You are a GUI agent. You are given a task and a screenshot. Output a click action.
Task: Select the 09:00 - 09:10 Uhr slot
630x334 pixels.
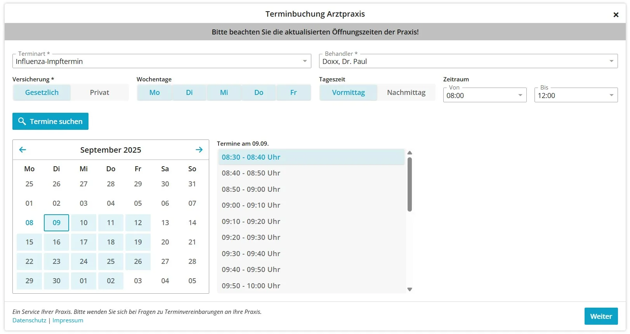251,205
